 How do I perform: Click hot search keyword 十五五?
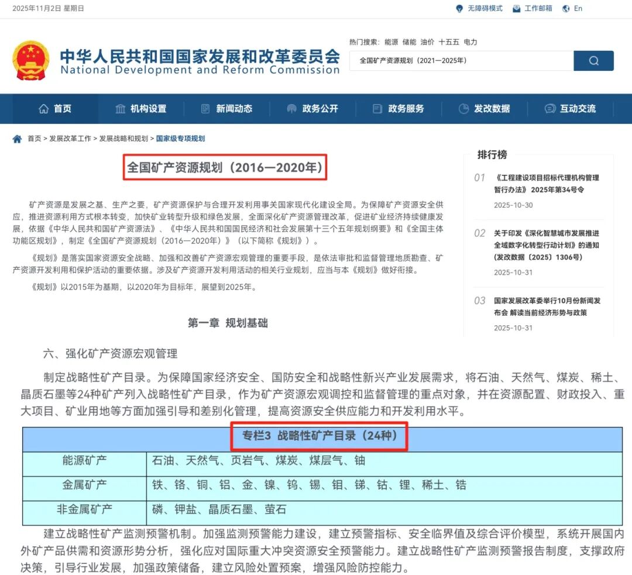(x=449, y=42)
